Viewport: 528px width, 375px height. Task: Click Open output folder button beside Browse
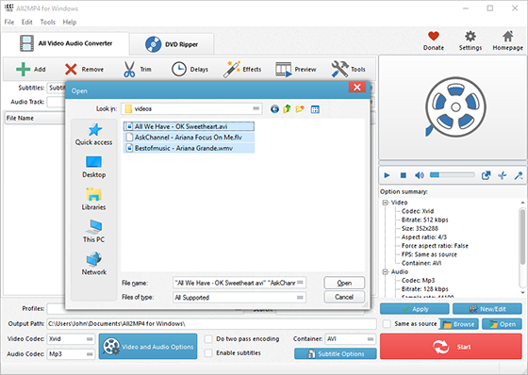coord(502,324)
